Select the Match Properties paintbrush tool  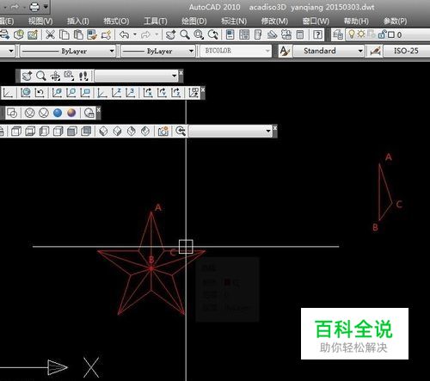tap(92, 35)
